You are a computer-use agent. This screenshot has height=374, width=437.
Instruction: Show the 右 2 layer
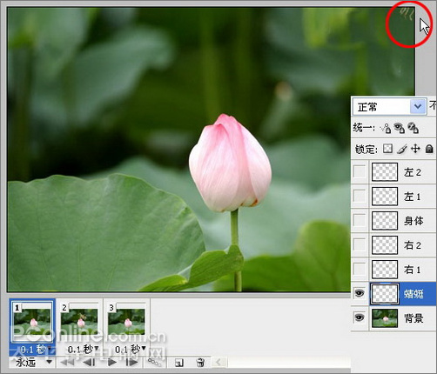tap(360, 245)
